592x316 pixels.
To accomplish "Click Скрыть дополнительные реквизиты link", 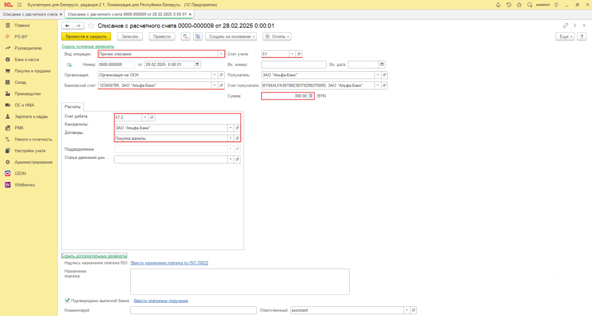I will click(x=94, y=256).
